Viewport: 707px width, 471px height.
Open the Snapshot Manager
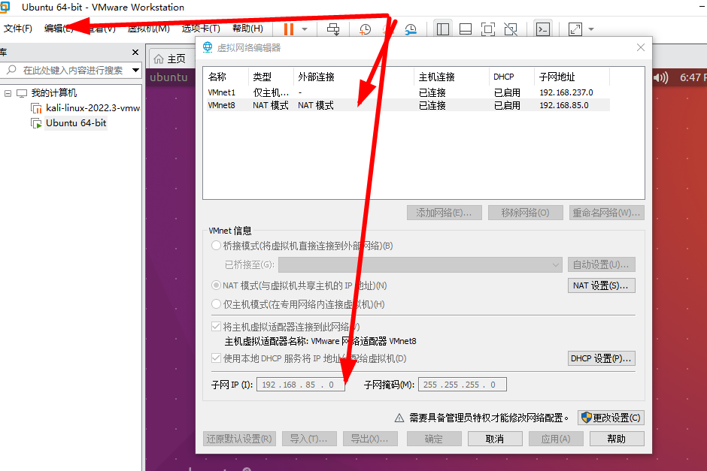(411, 29)
